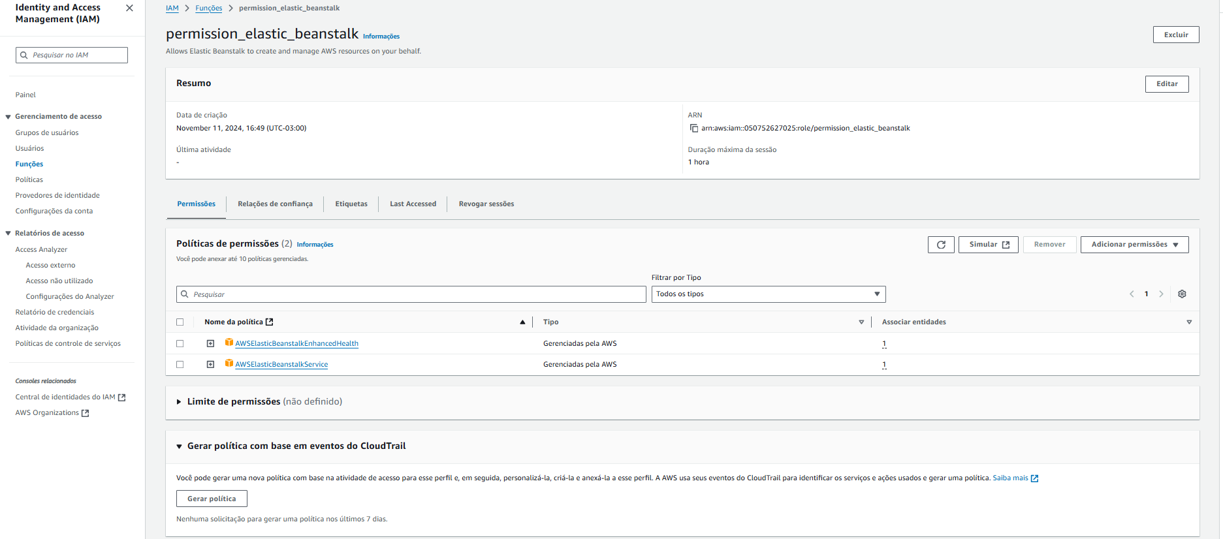Click associated entities count for AWSElasticBeanstalkService

884,365
